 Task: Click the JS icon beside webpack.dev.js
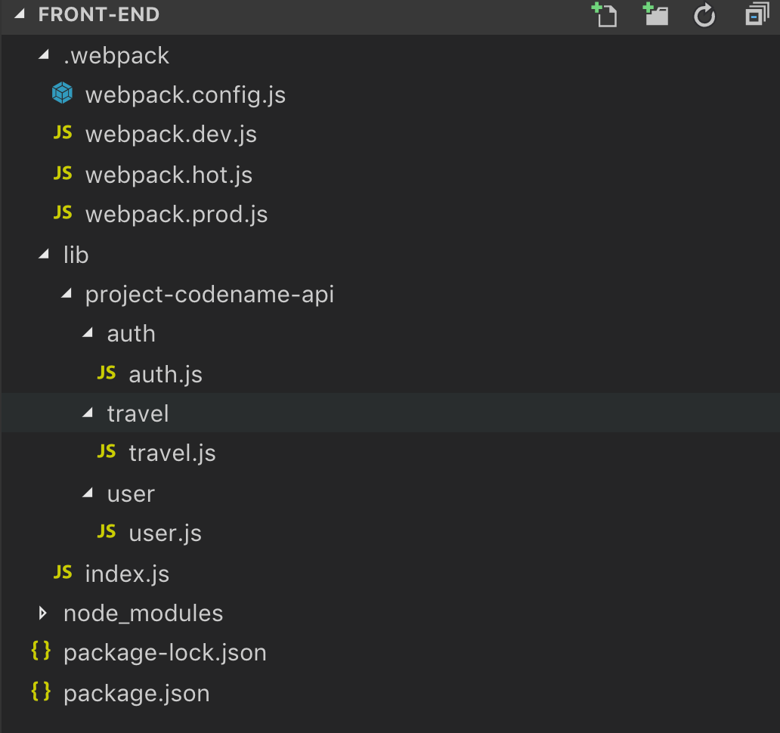coord(63,134)
